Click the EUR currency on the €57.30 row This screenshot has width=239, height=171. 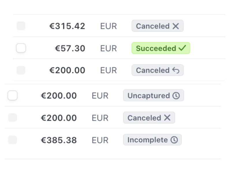pos(109,48)
